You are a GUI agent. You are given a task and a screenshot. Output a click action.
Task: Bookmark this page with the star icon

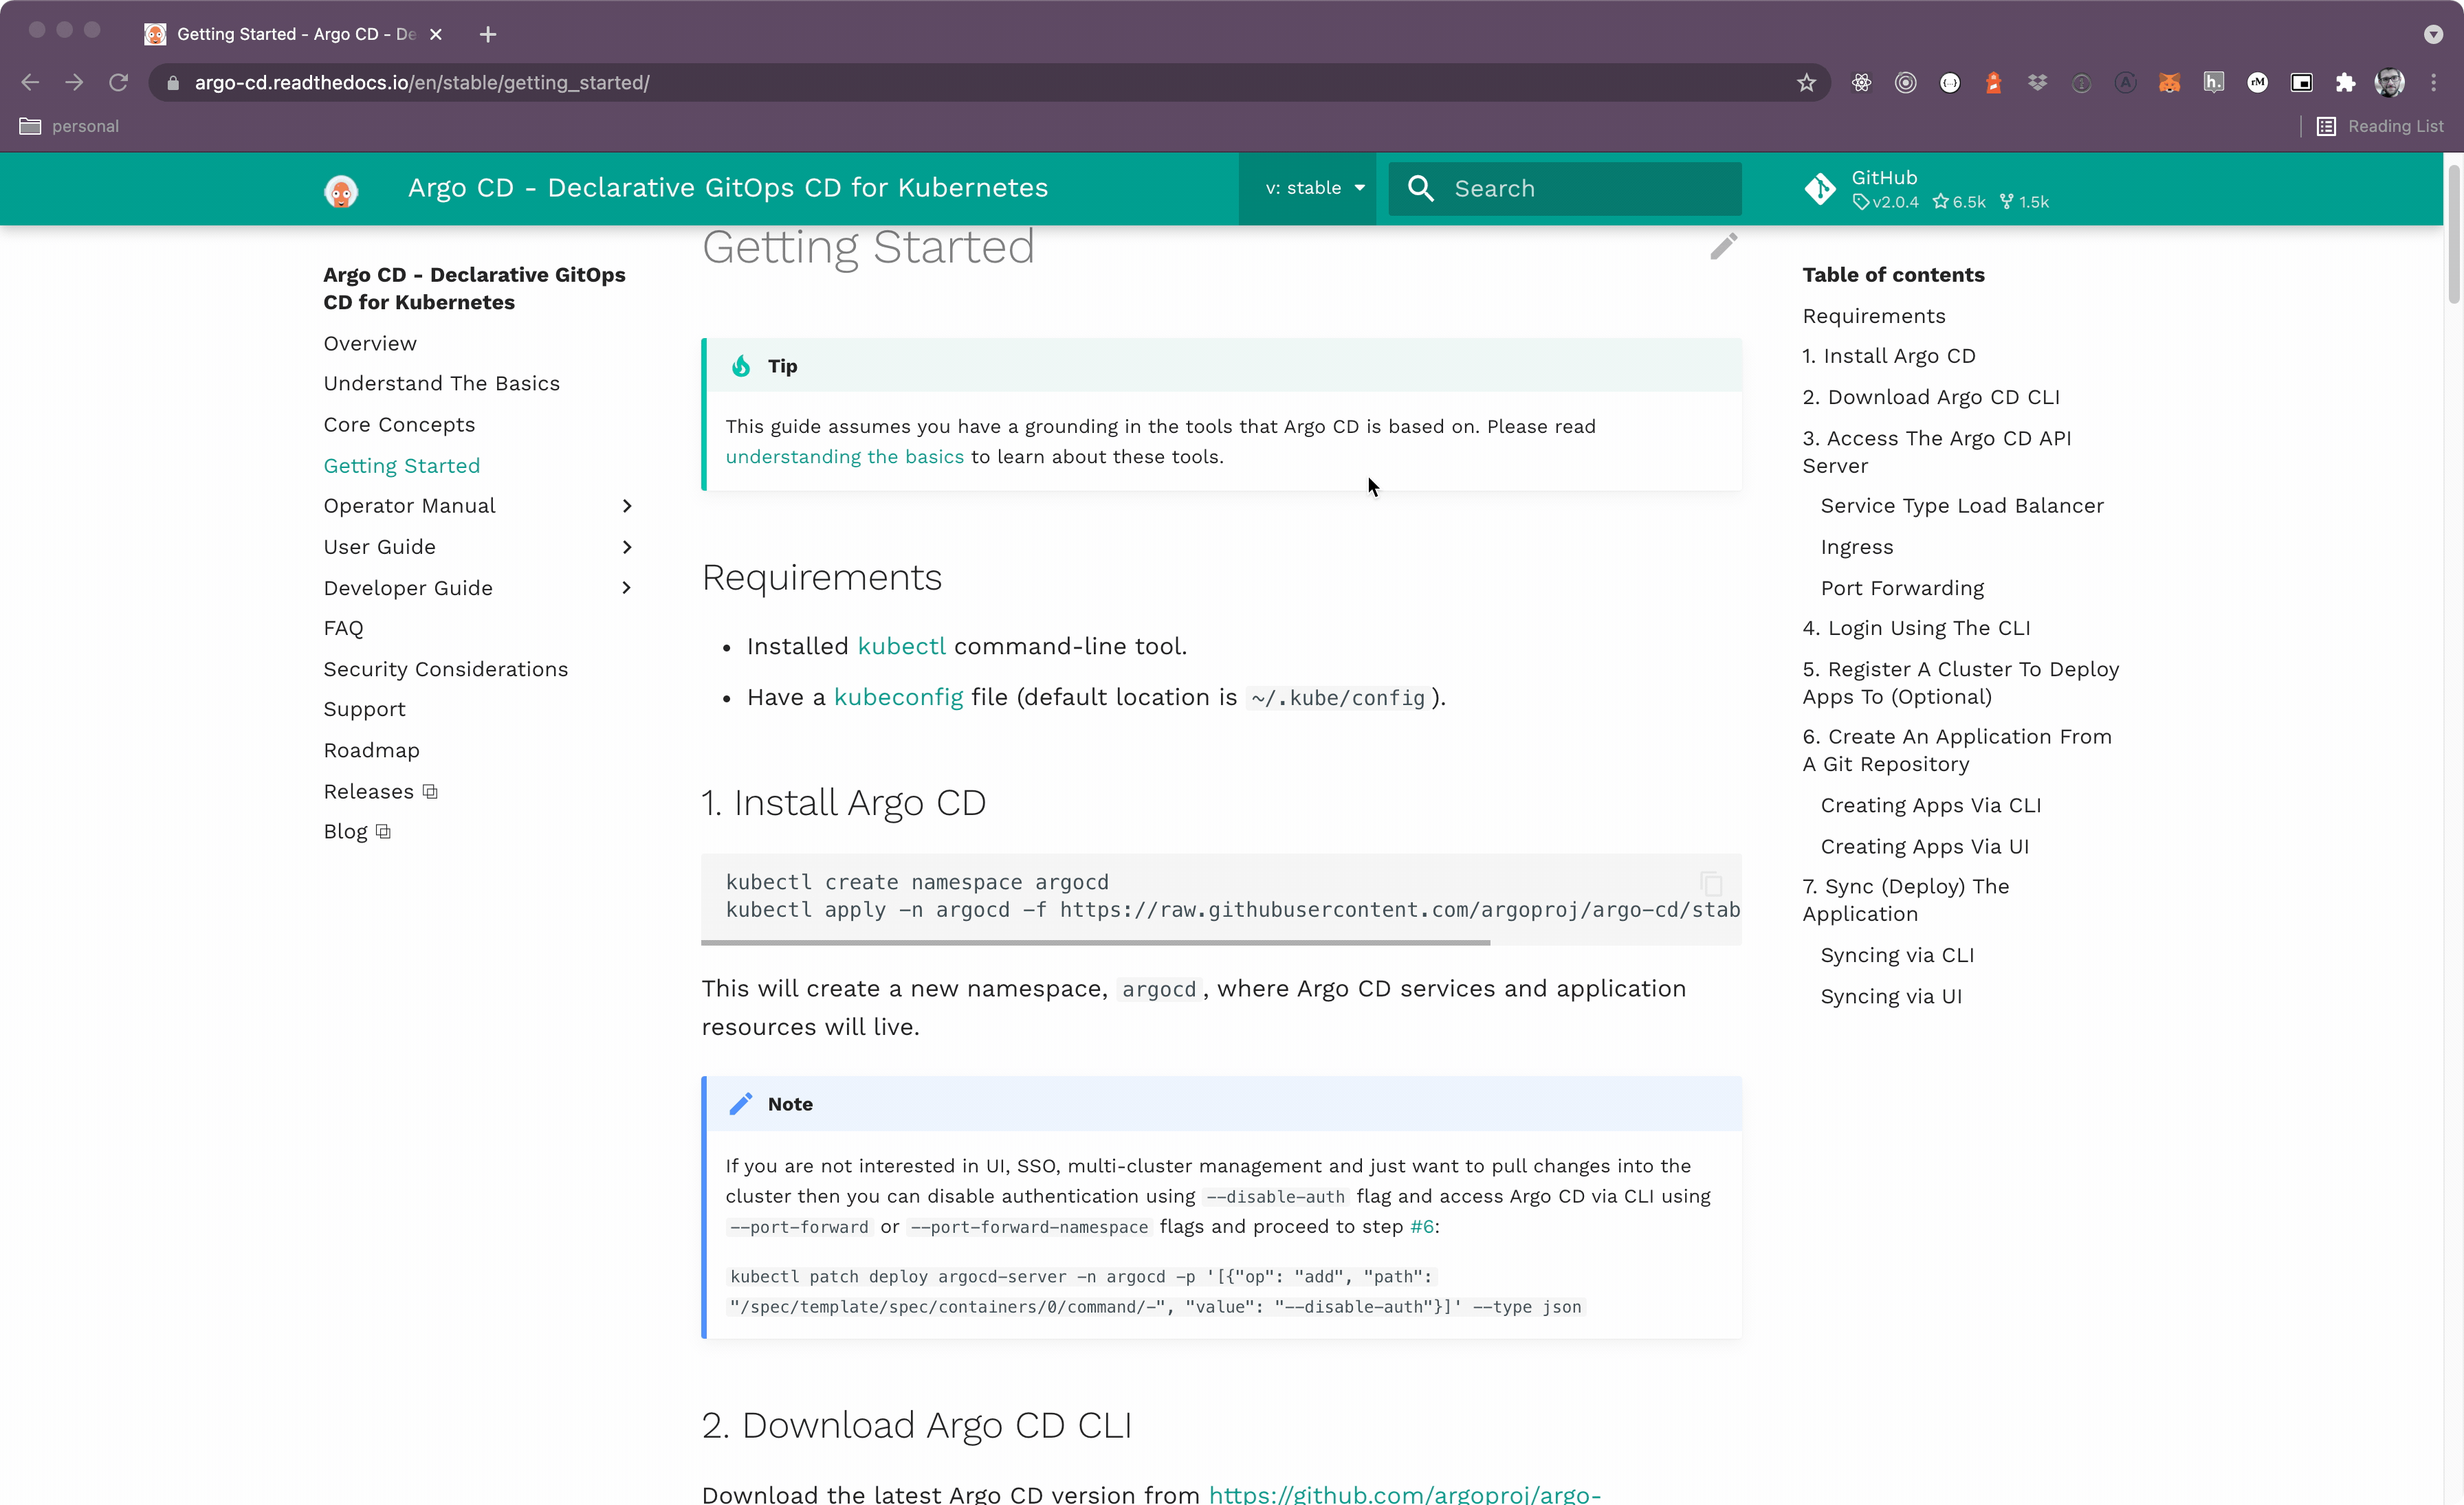coord(1806,83)
